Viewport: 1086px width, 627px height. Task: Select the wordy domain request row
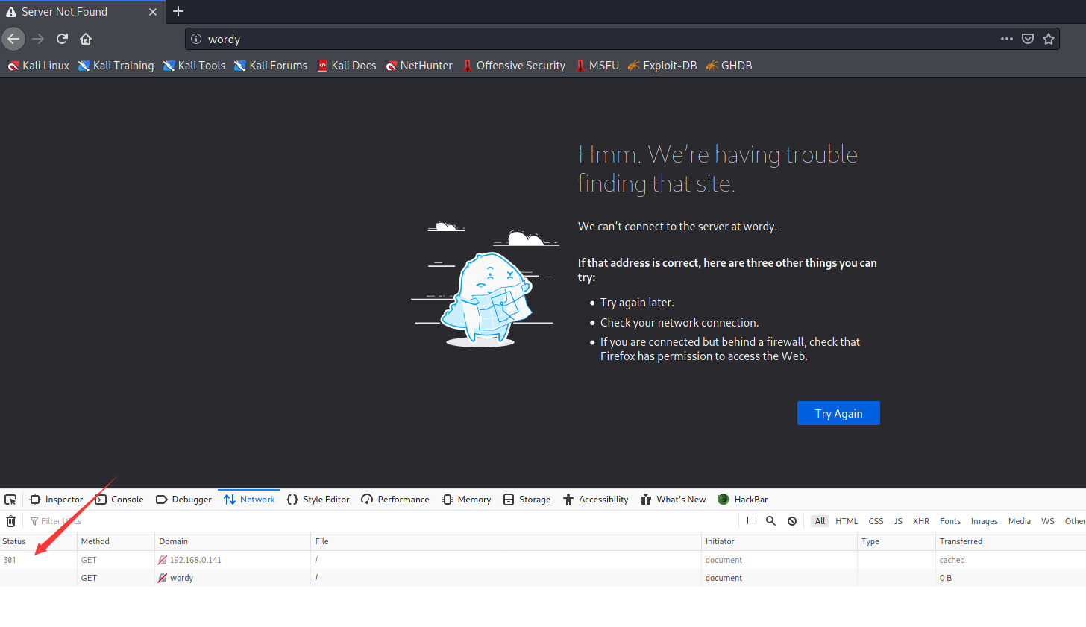[x=543, y=578]
